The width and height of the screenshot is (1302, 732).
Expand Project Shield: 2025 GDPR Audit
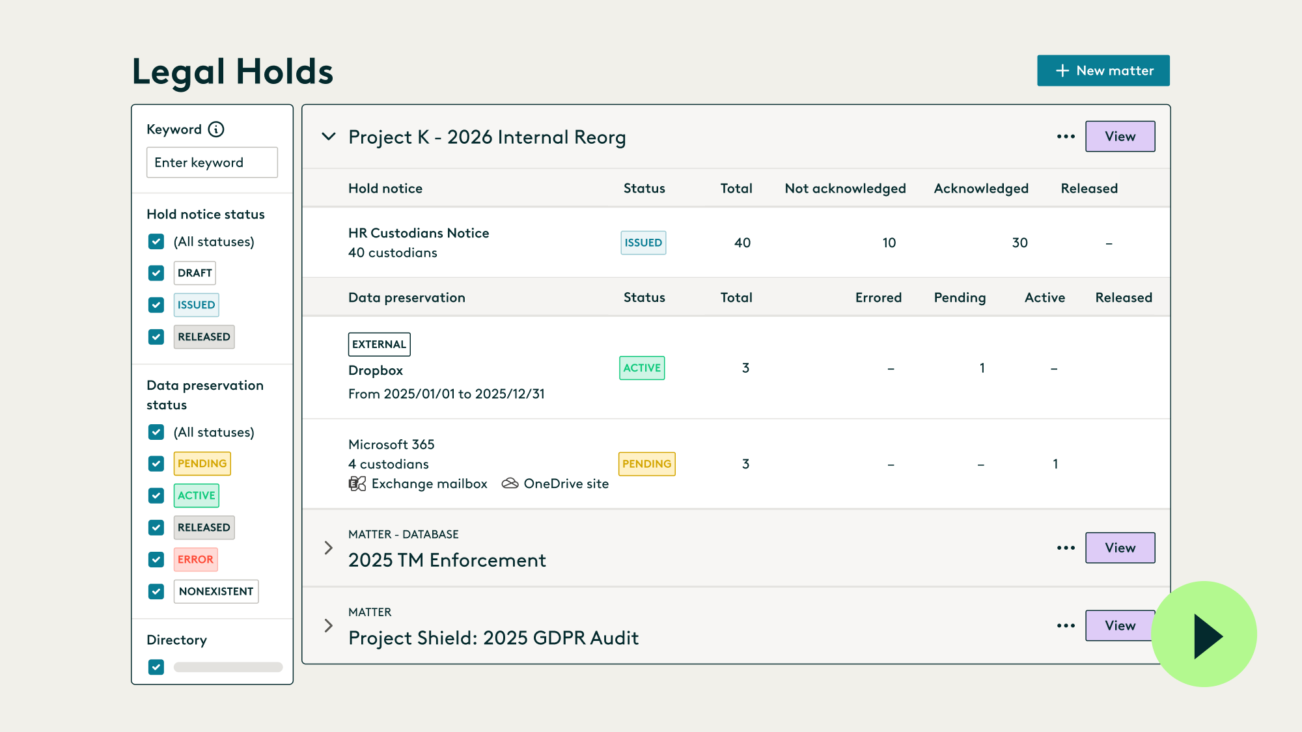point(329,626)
